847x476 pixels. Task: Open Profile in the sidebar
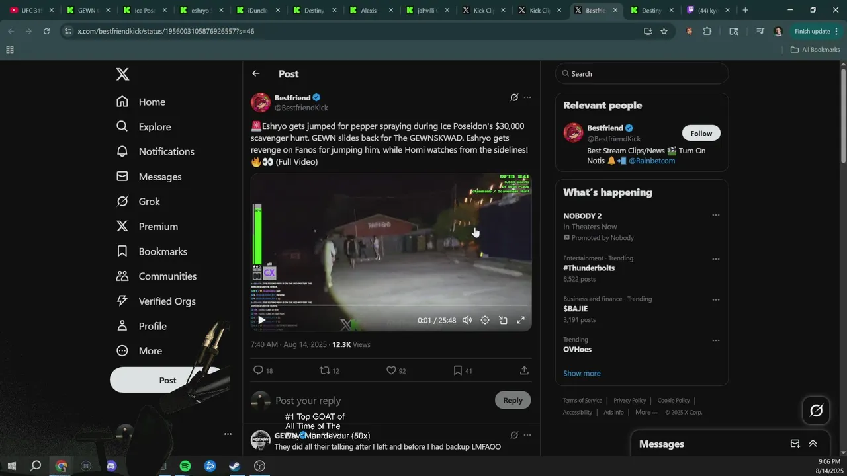(141, 326)
